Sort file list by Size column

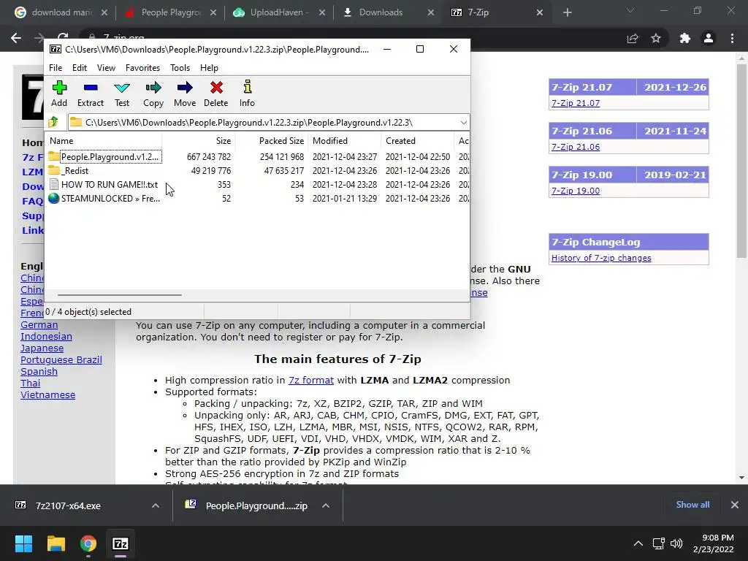point(198,141)
